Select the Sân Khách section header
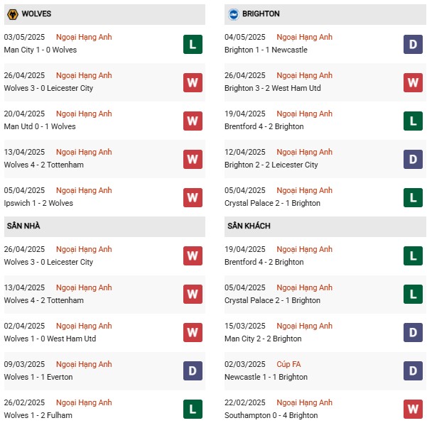 coord(249,226)
